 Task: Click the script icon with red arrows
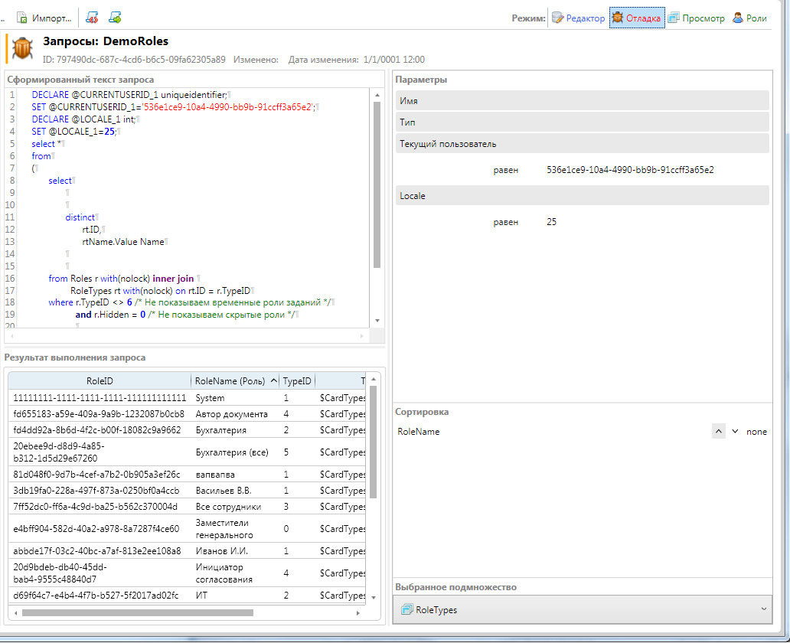click(93, 18)
